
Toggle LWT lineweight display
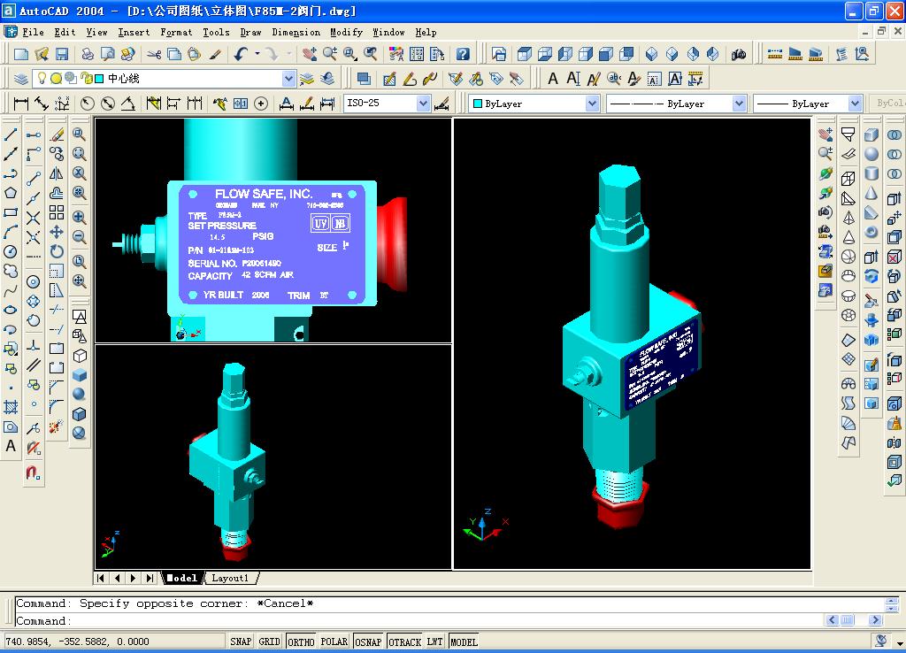pos(434,642)
